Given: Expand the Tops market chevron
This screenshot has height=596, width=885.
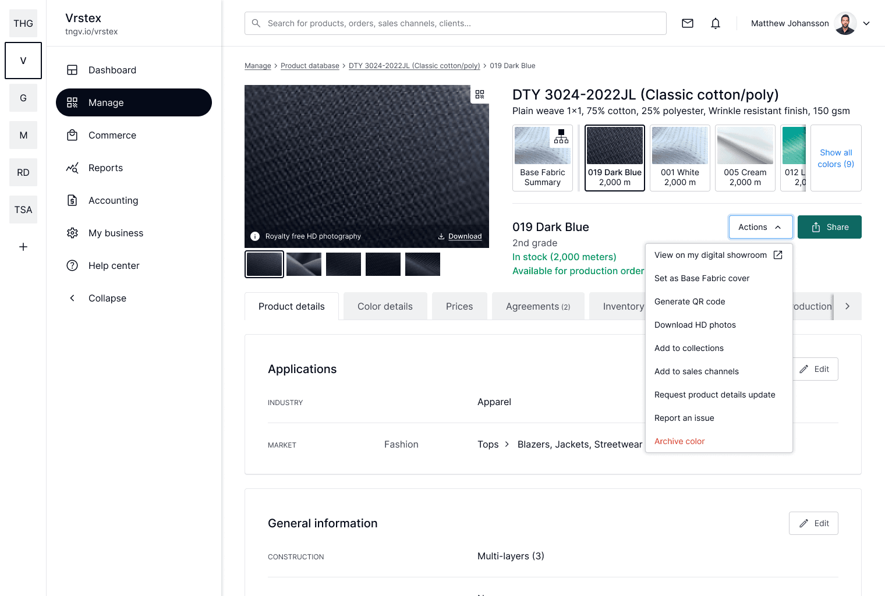Looking at the screenshot, I should pos(507,444).
